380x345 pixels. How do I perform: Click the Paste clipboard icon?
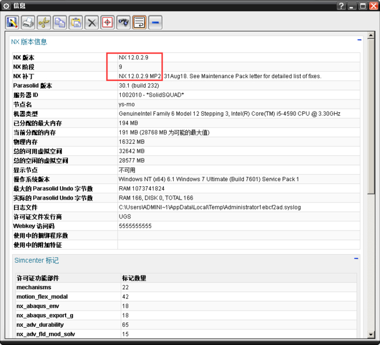point(76,23)
